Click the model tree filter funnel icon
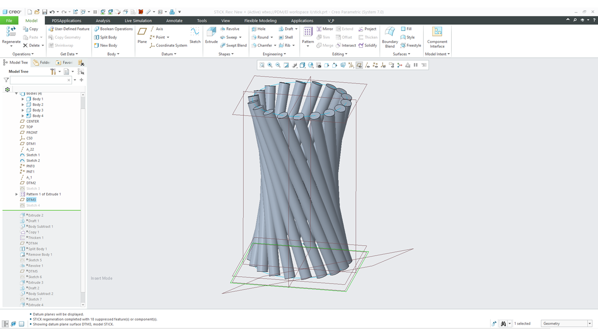The image size is (598, 336). (x=6, y=80)
